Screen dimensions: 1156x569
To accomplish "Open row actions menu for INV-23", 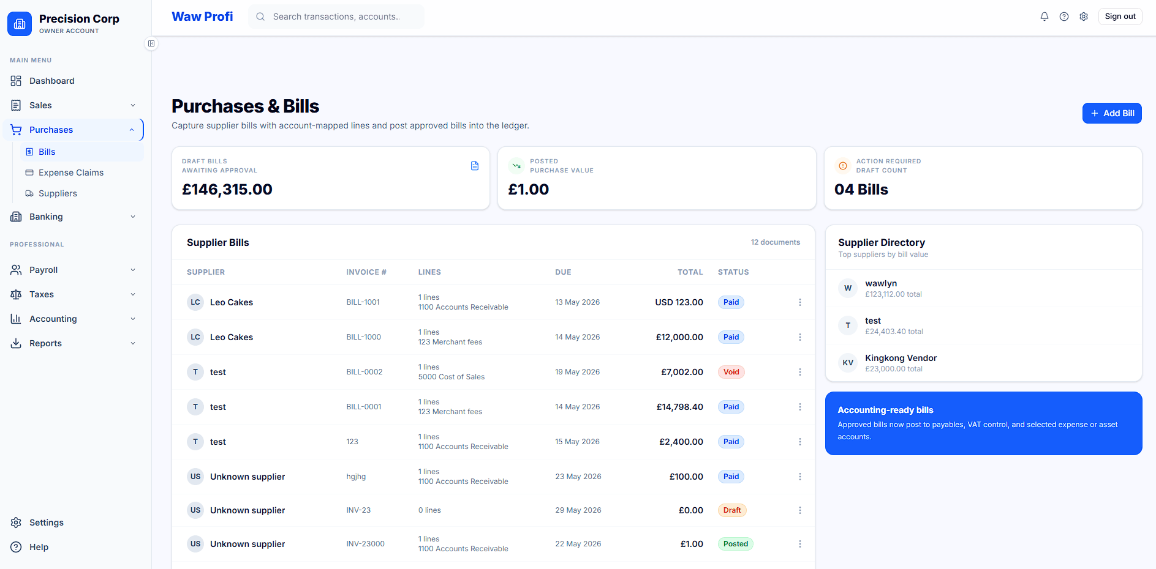I will click(799, 510).
